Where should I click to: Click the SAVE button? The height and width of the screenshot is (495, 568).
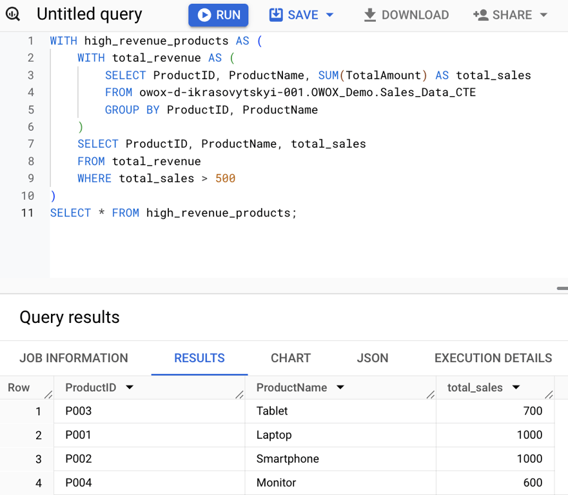pyautogui.click(x=294, y=15)
